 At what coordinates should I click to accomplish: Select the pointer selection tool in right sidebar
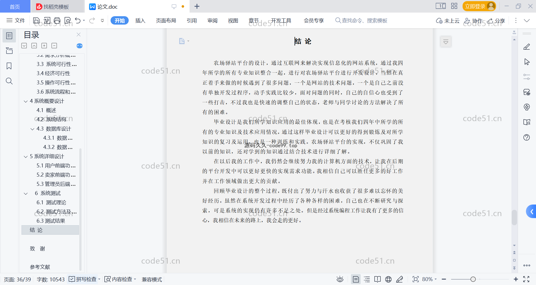[x=527, y=62]
